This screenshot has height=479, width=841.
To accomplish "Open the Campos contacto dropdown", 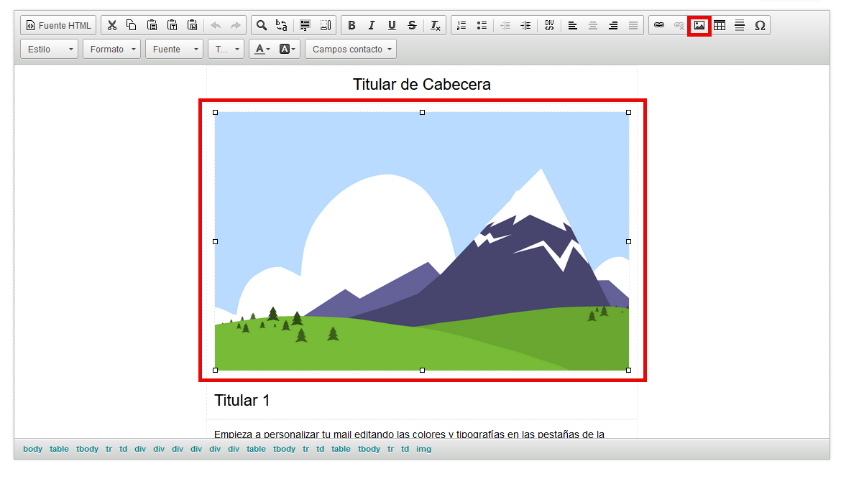I will point(351,50).
